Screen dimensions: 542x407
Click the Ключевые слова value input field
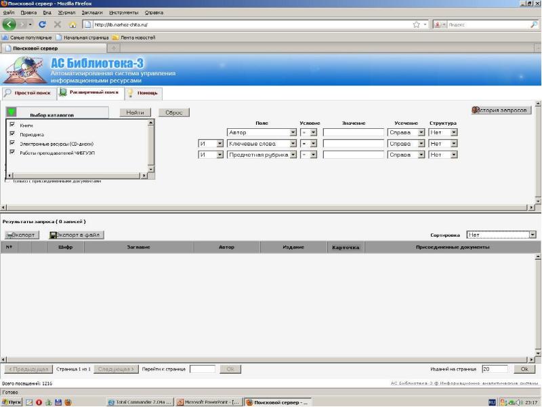coord(353,143)
